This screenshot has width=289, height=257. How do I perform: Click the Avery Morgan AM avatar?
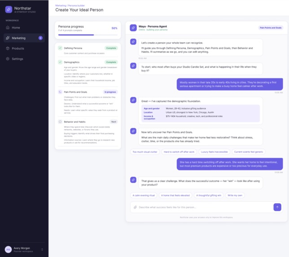(8, 250)
